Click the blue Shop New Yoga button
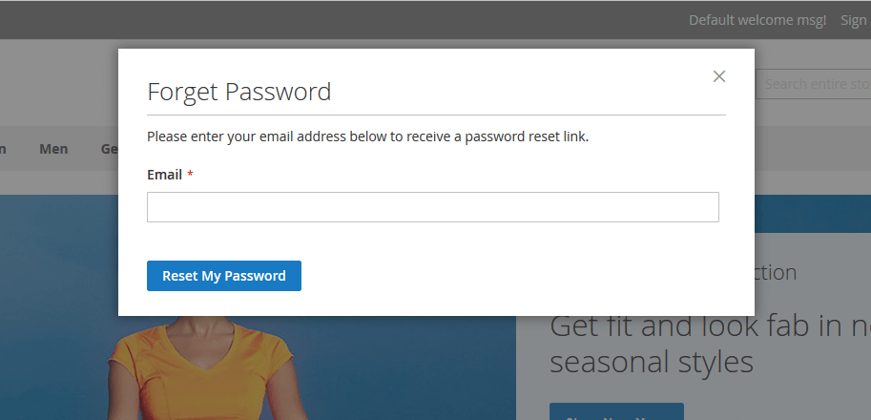Image resolution: width=871 pixels, height=420 pixels. pos(616,412)
